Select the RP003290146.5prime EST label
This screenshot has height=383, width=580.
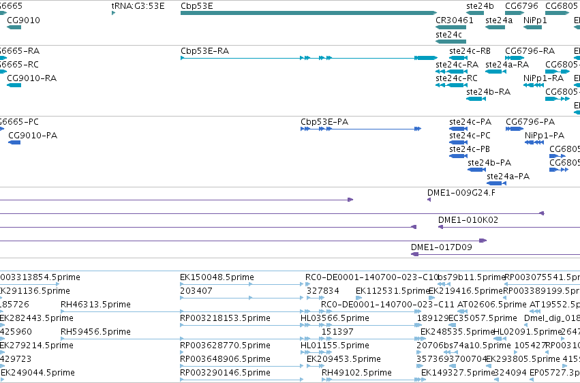coord(226,373)
